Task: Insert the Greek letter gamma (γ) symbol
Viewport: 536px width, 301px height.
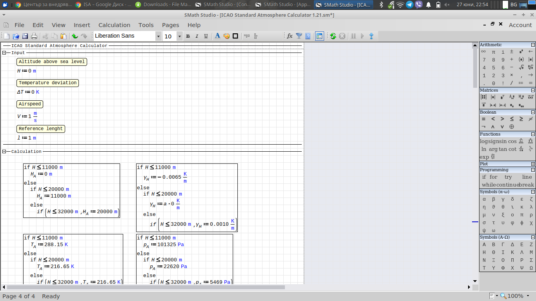Action: (503, 199)
